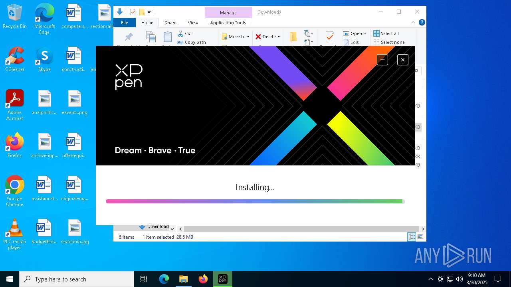Open Recycle Bin on the desktop
Viewport: 511px width, 287px height.
(15, 17)
